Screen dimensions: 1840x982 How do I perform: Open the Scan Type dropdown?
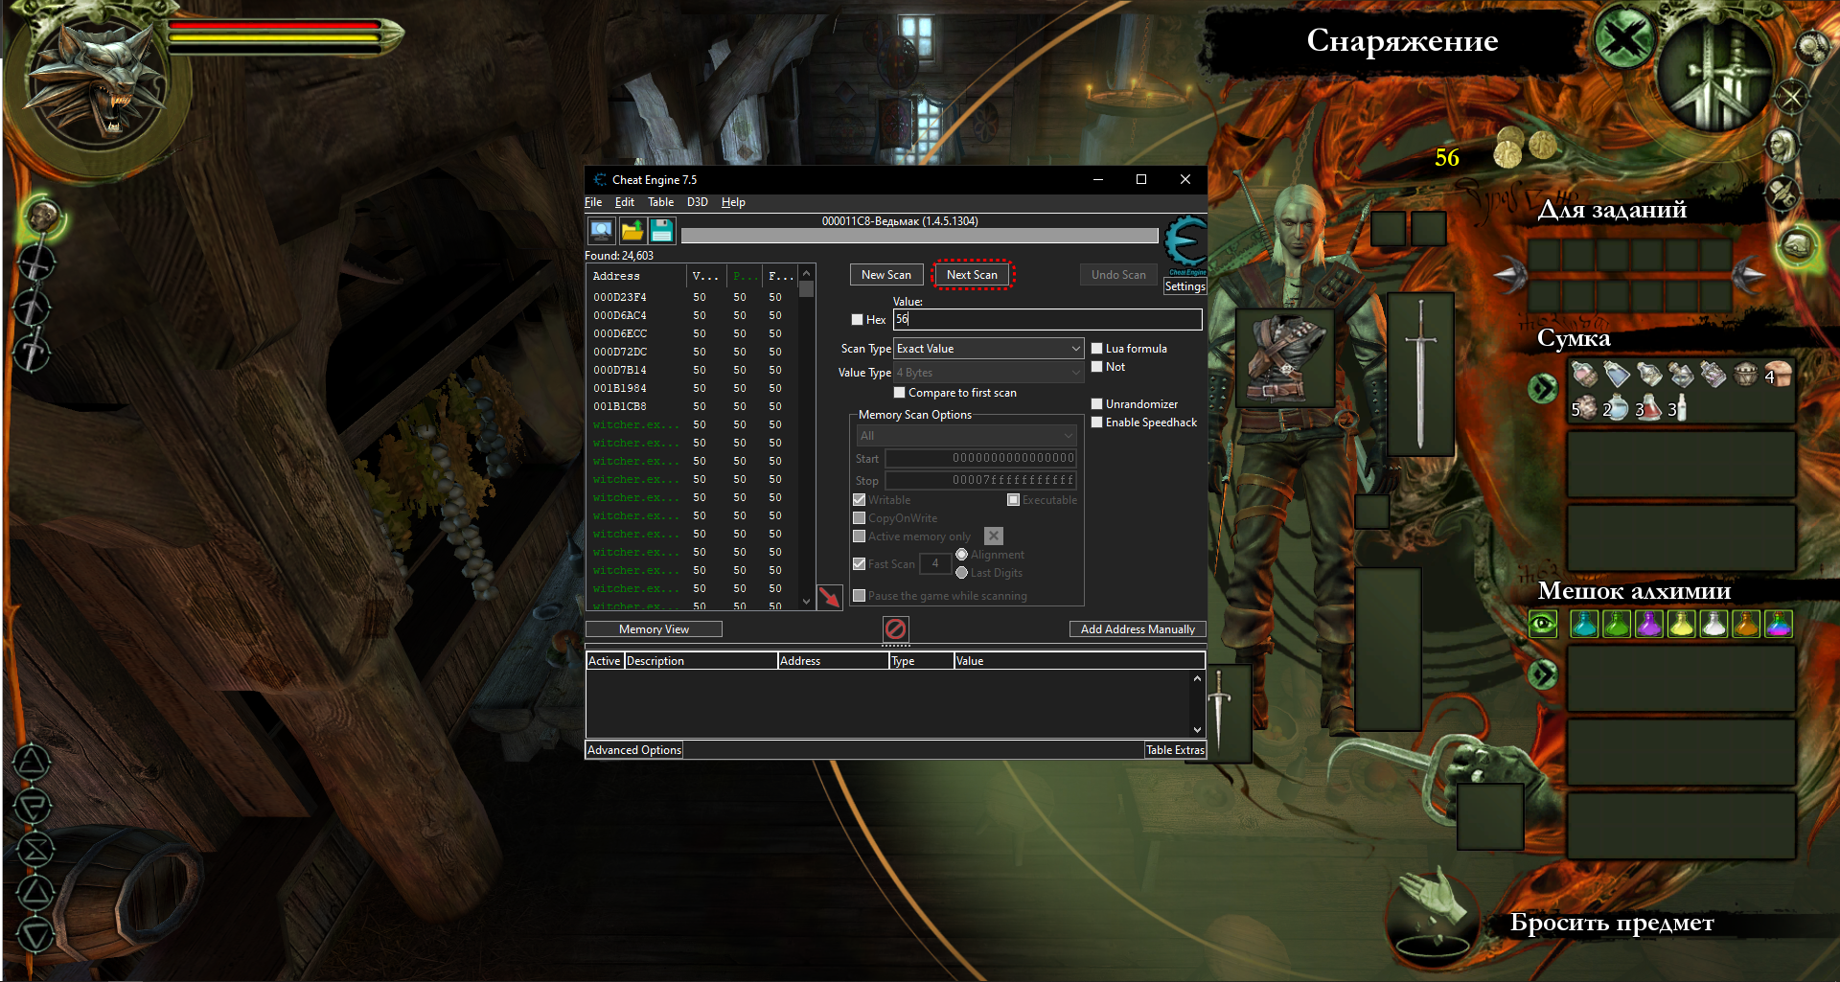tap(988, 349)
